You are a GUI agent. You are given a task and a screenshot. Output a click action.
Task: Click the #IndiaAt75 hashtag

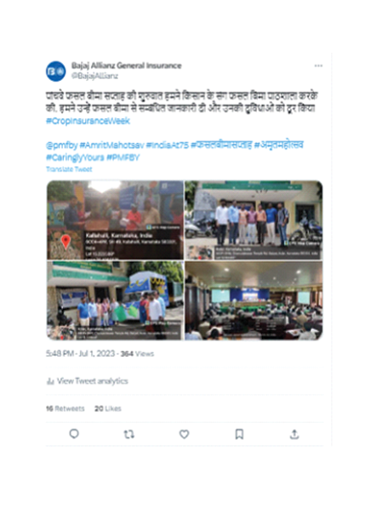click(168, 146)
